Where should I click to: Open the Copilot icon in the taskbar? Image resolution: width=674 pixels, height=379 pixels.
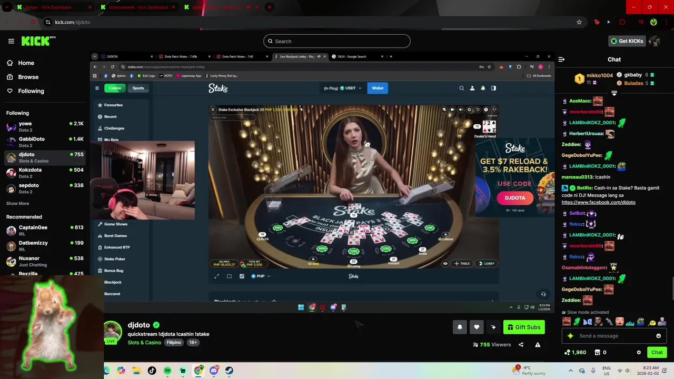pos(121,371)
